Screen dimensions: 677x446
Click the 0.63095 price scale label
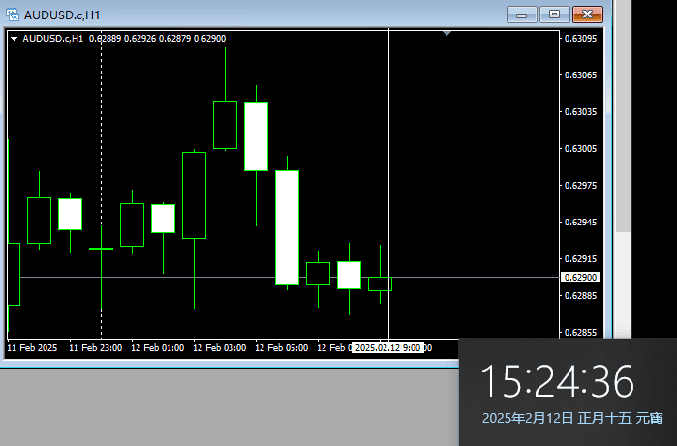pyautogui.click(x=580, y=39)
